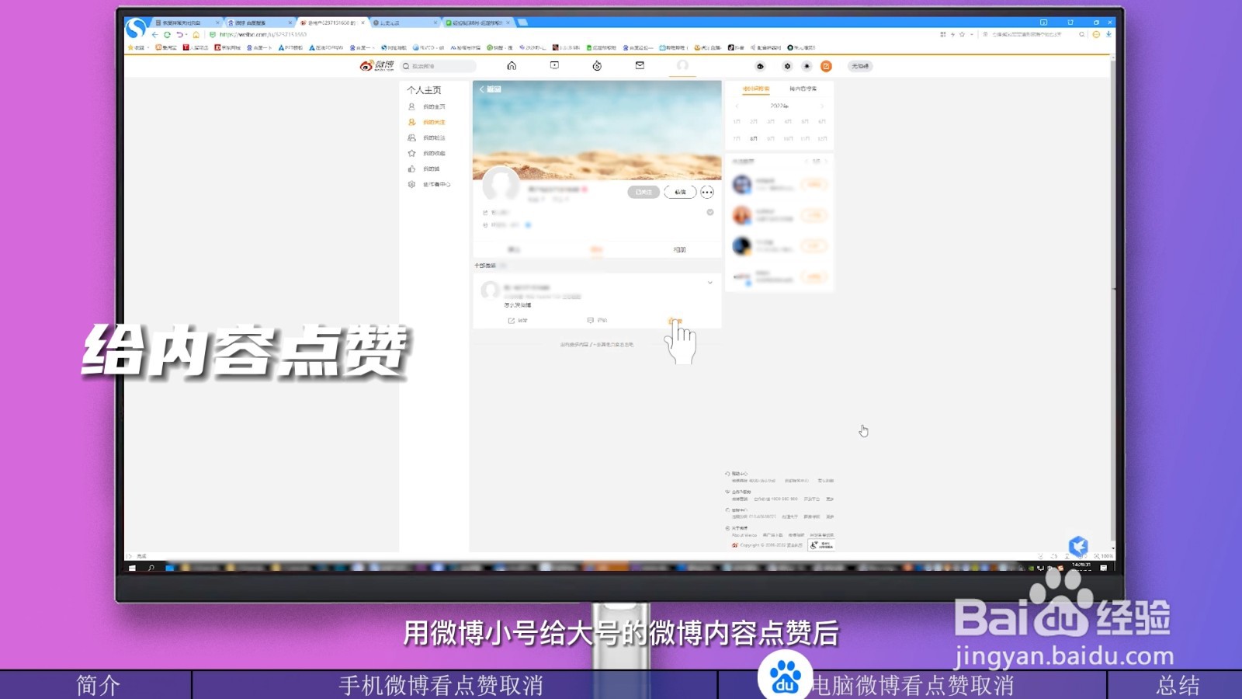The width and height of the screenshot is (1242, 699).
Task: Click the 返回 back link on cover
Action: [x=490, y=89]
